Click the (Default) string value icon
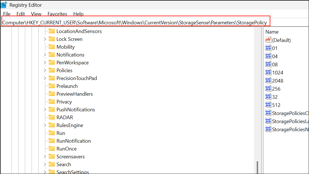Image resolution: width=309 pixels, height=174 pixels. pyautogui.click(x=268, y=40)
